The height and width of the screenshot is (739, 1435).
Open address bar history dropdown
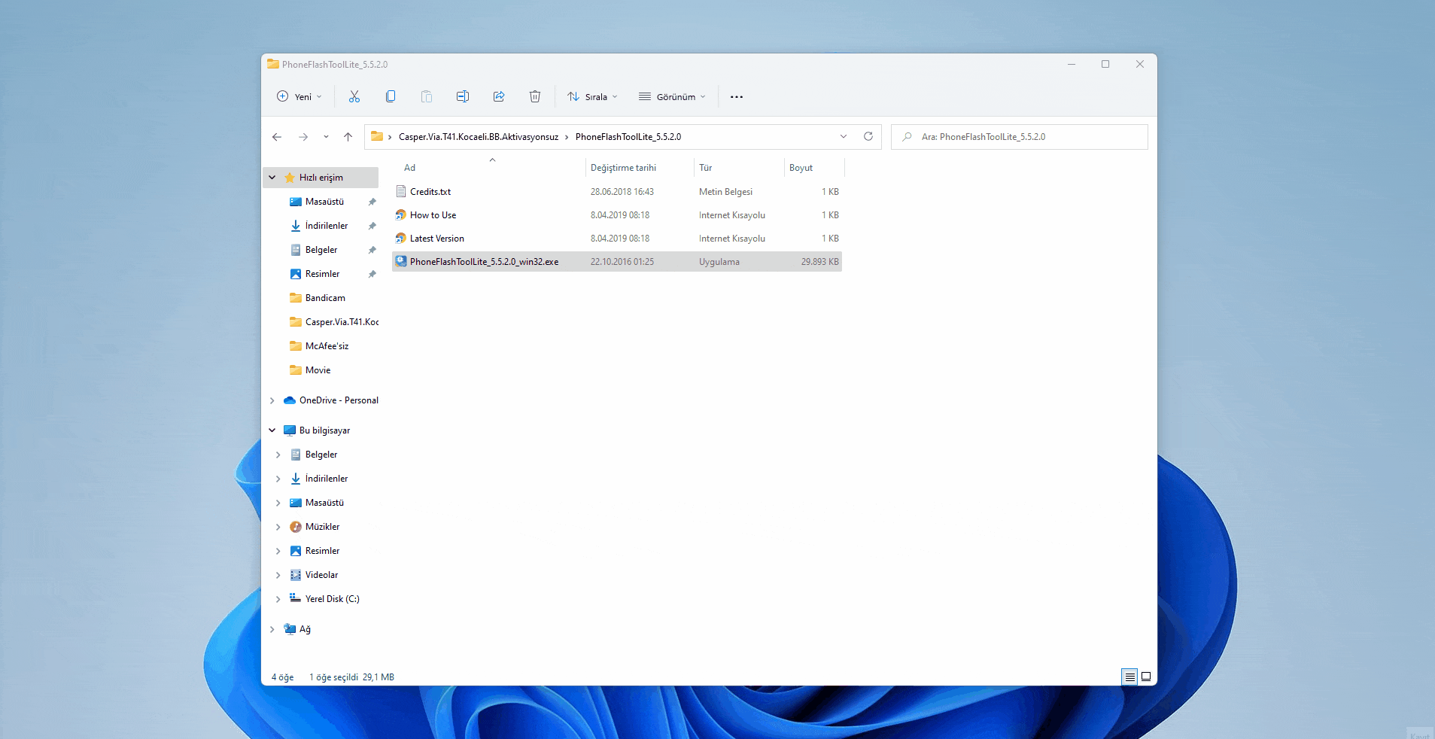(x=844, y=136)
